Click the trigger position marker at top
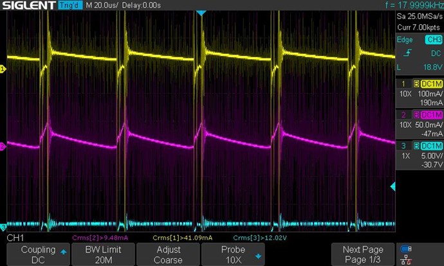The height and width of the screenshot is (266, 444). pyautogui.click(x=201, y=13)
